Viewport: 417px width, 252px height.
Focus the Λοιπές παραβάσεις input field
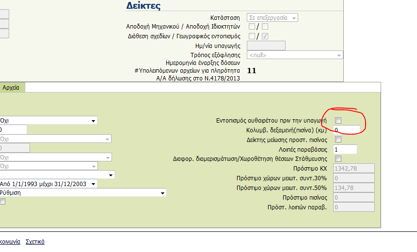345,149
